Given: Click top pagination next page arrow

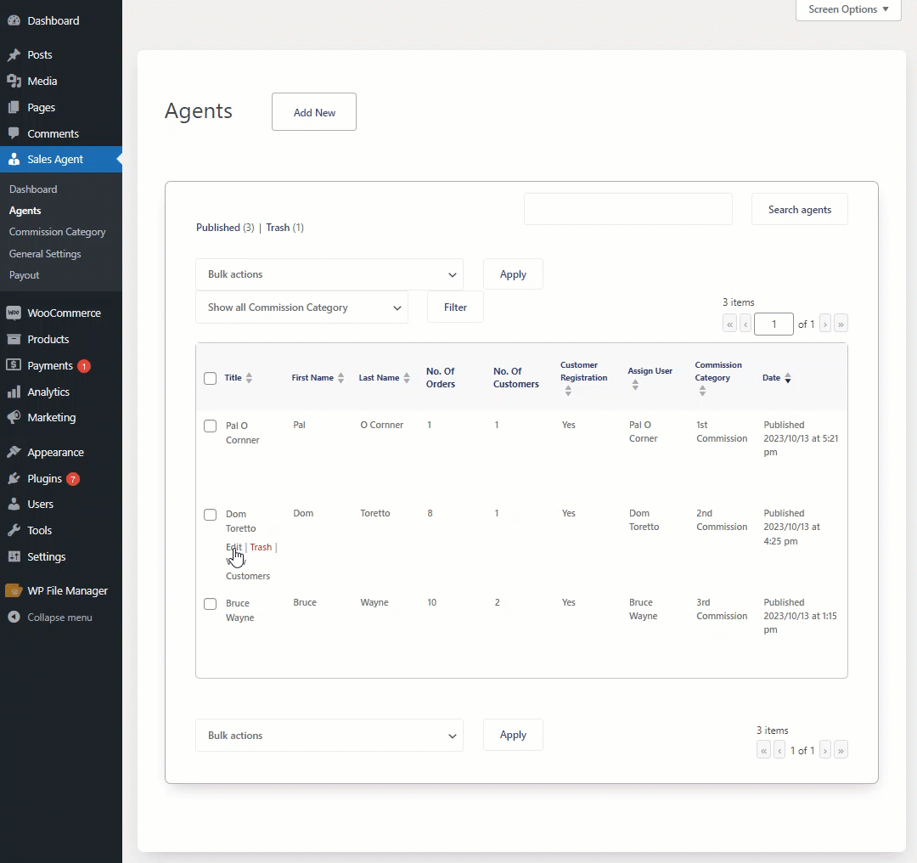Looking at the screenshot, I should [x=825, y=324].
